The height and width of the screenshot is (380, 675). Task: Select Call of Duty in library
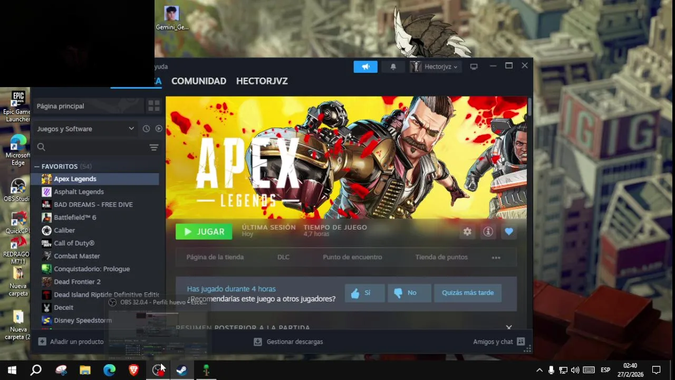pyautogui.click(x=95, y=243)
